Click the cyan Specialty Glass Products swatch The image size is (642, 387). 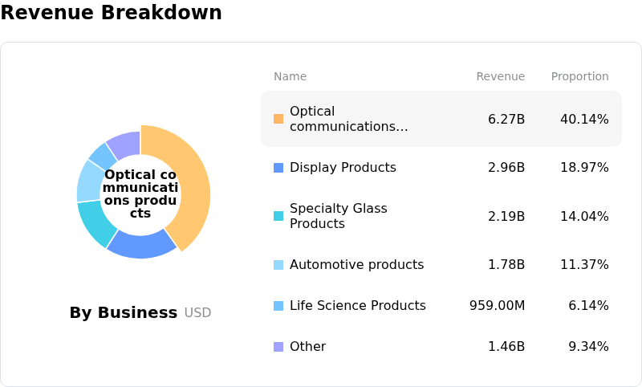(278, 216)
